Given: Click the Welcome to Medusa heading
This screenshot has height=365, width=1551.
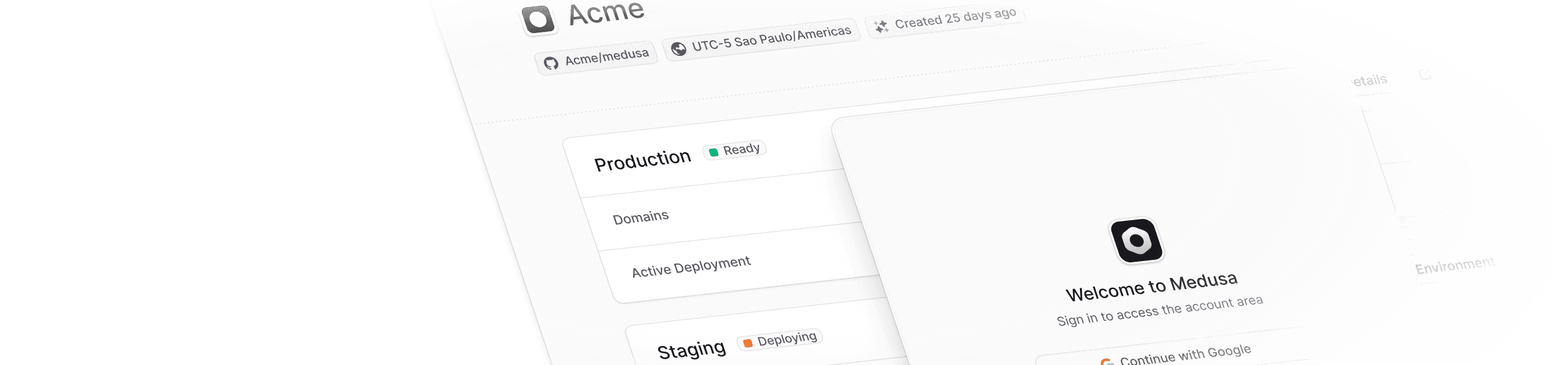Looking at the screenshot, I should click(x=1152, y=286).
